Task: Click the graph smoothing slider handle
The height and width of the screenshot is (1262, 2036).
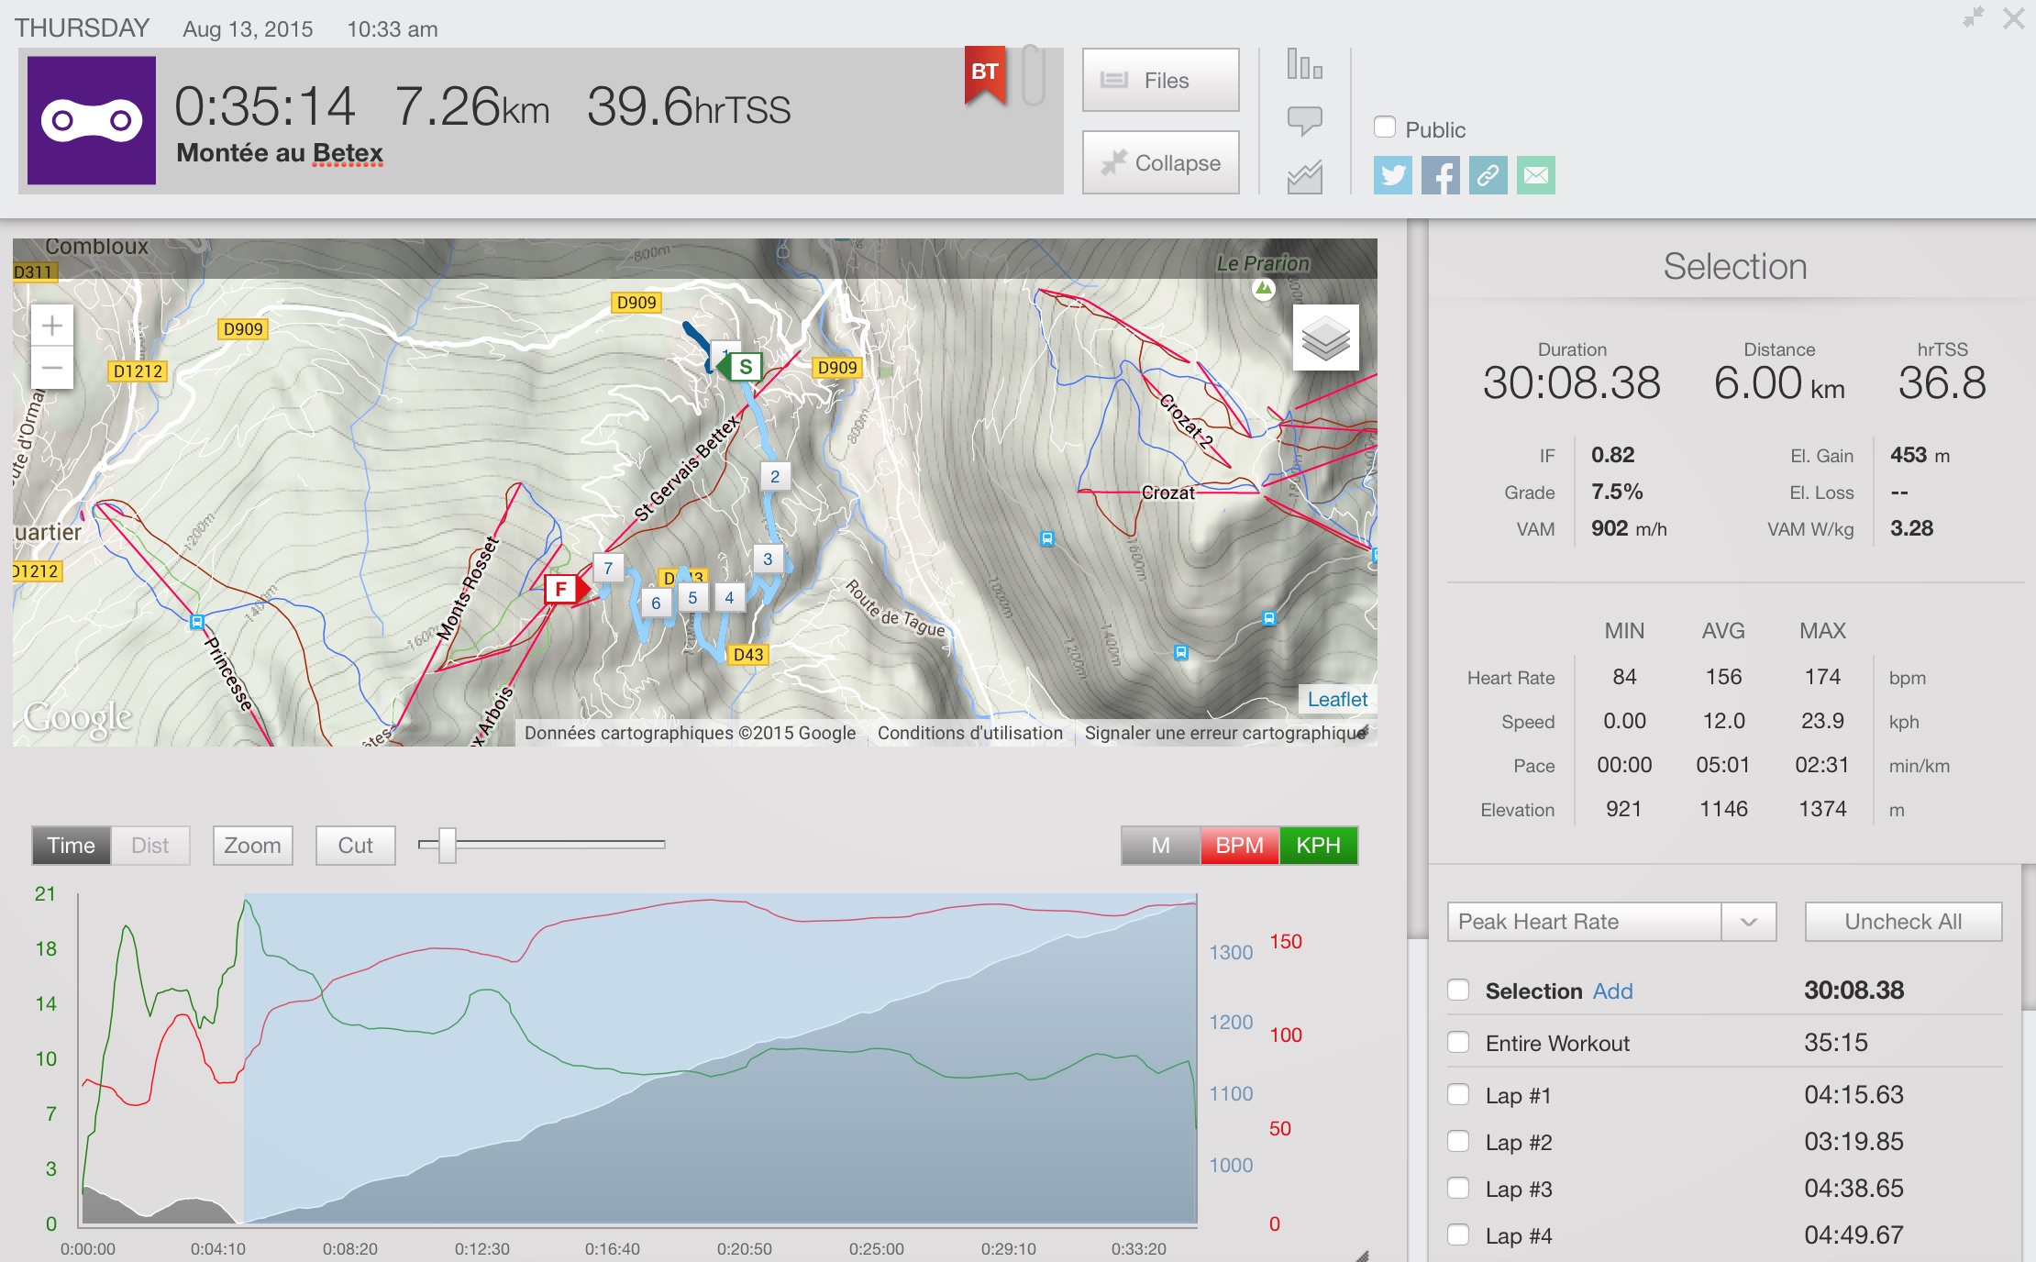Action: [447, 845]
